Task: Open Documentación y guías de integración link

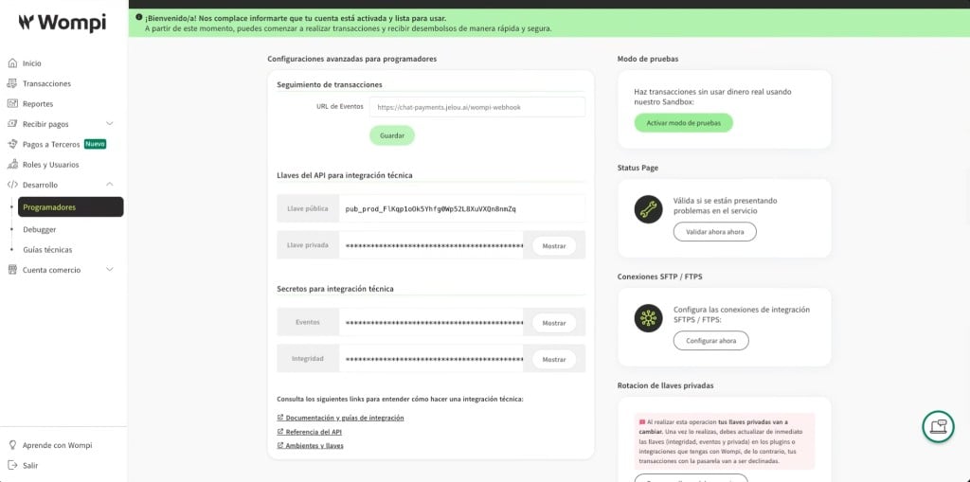Action: (x=345, y=418)
